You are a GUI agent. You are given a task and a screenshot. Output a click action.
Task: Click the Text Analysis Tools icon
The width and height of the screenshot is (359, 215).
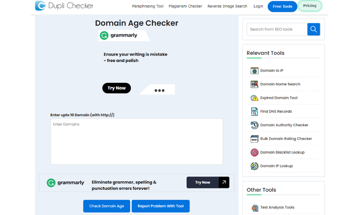click(x=255, y=207)
